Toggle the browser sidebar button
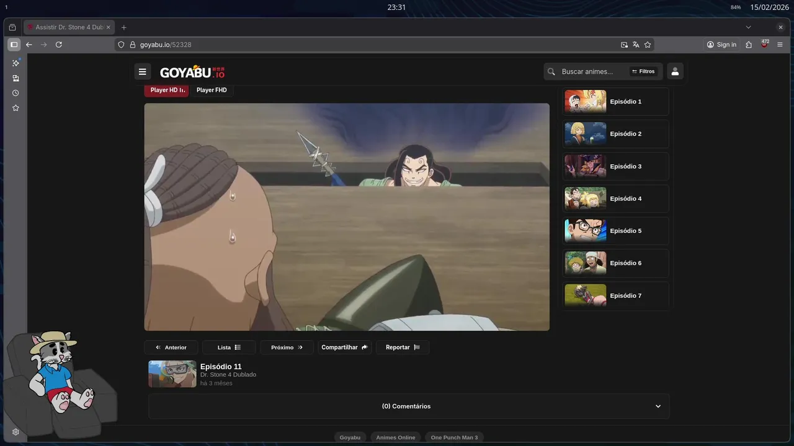The width and height of the screenshot is (794, 446). [14, 45]
